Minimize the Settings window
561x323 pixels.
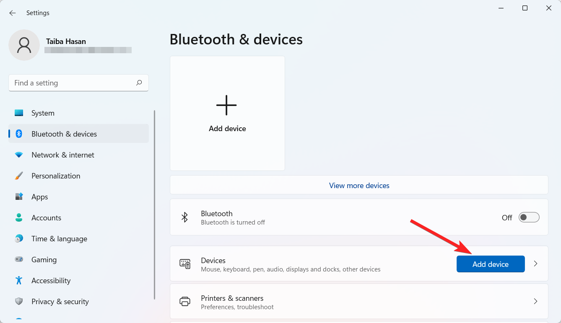501,8
